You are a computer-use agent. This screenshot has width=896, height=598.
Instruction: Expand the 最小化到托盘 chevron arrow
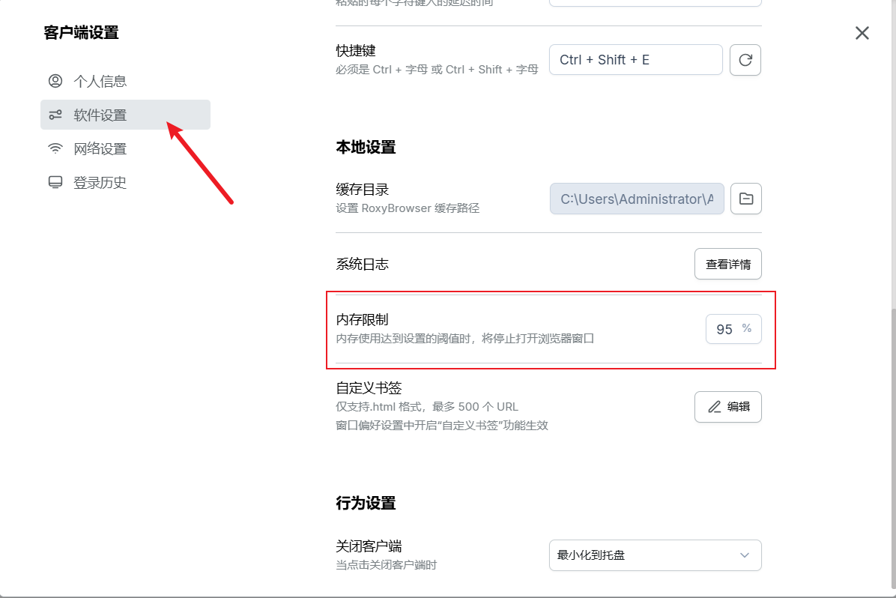[x=744, y=555]
